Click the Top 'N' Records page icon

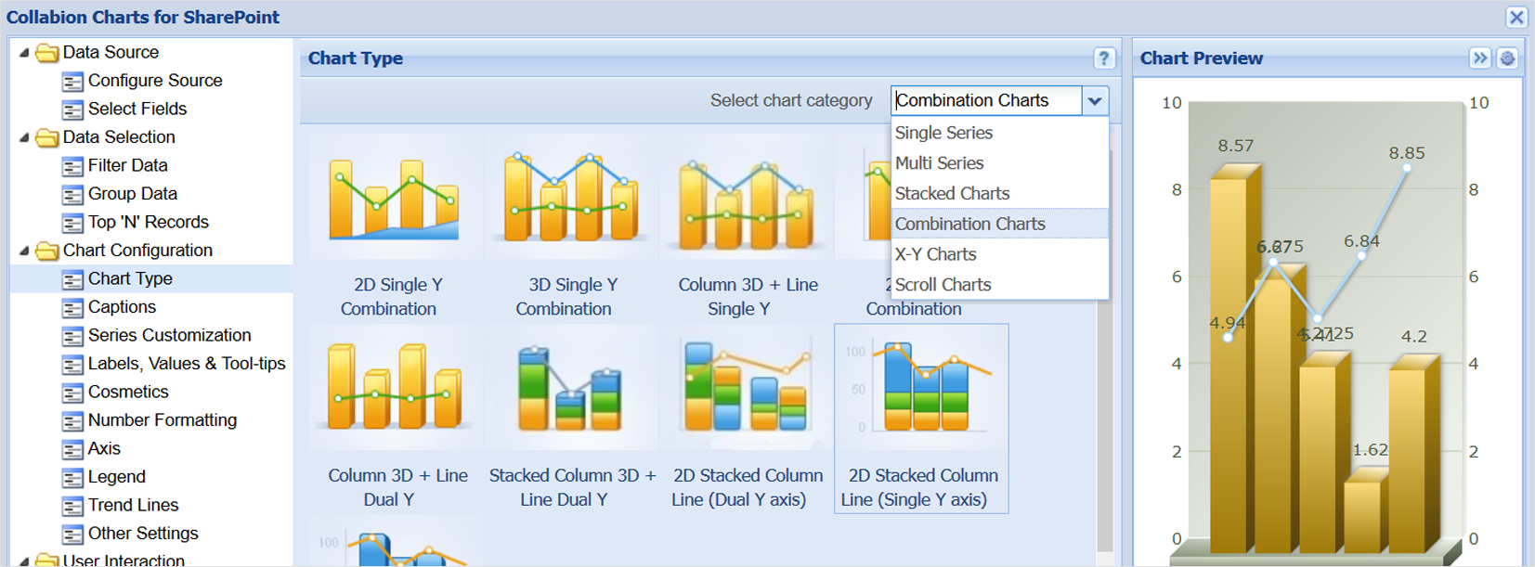pyautogui.click(x=72, y=223)
